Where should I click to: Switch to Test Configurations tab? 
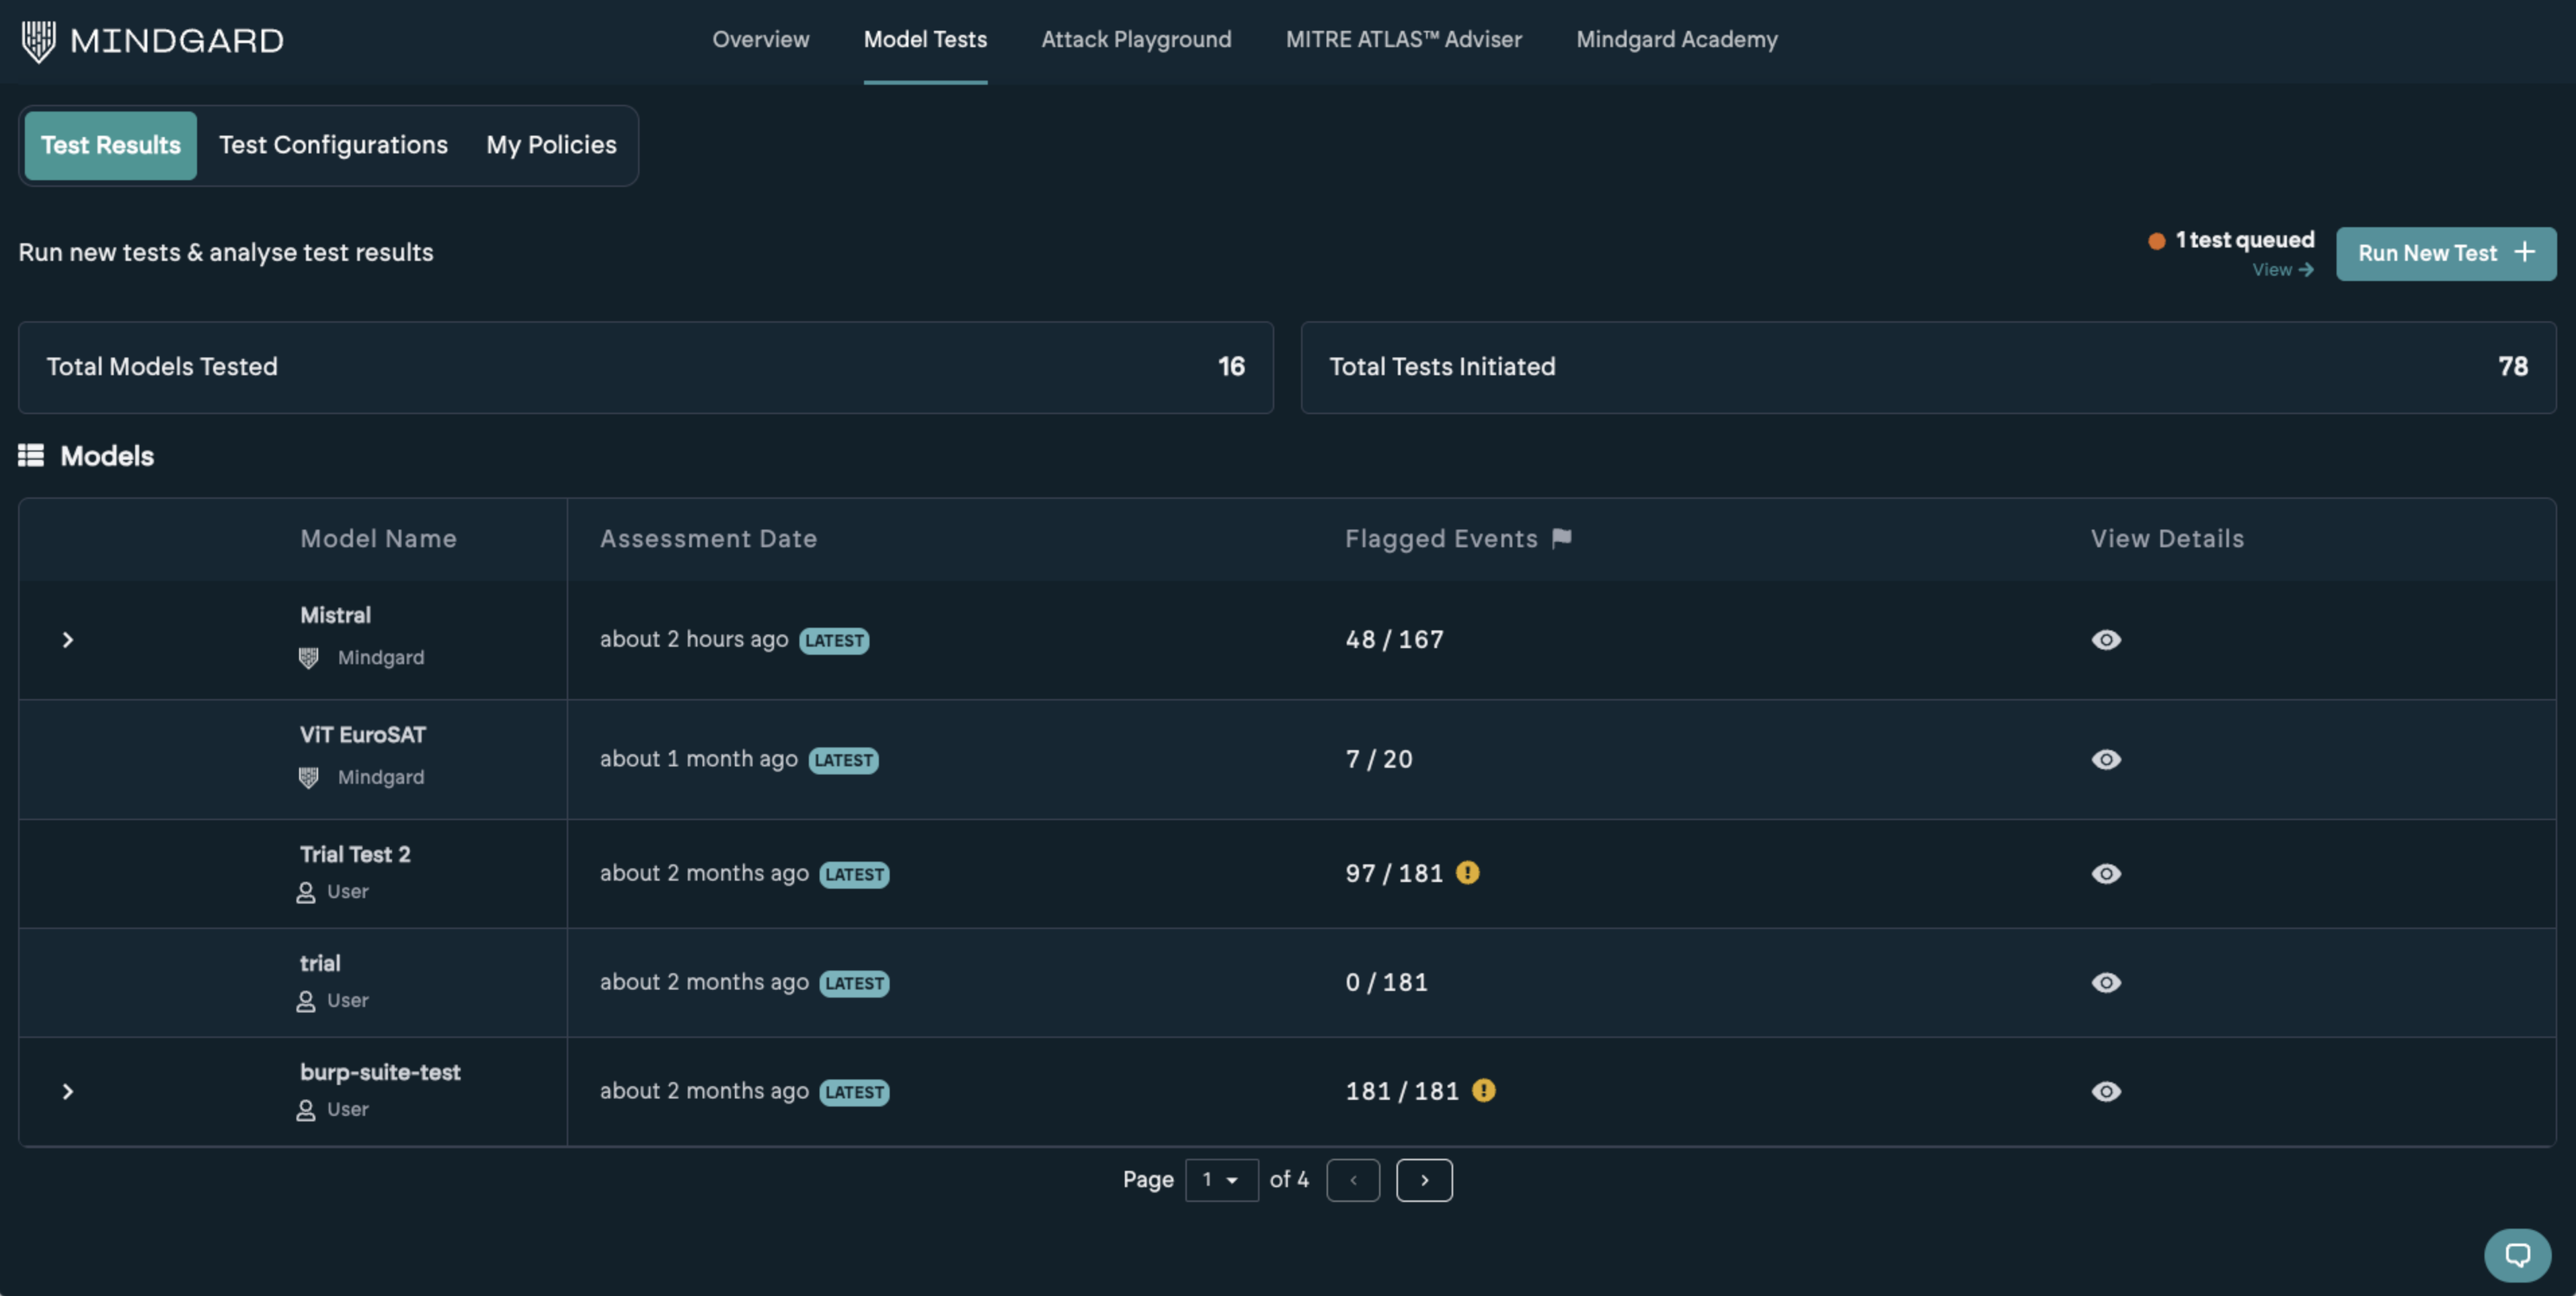pos(333,145)
